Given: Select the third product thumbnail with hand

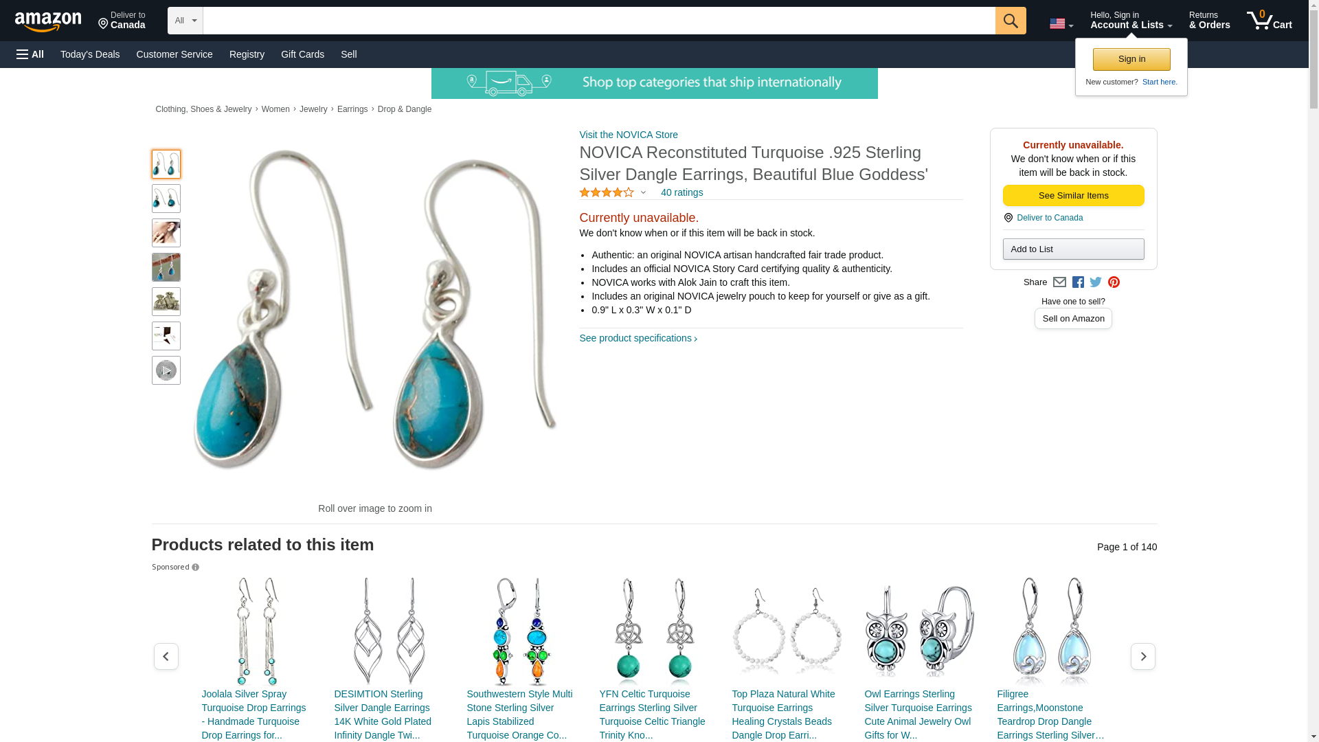Looking at the screenshot, I should click(x=166, y=233).
